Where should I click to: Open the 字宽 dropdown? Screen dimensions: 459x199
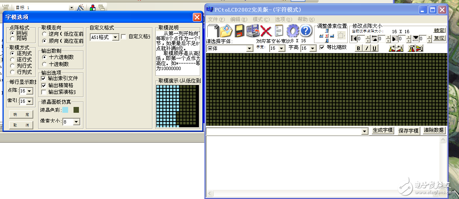point(282,49)
